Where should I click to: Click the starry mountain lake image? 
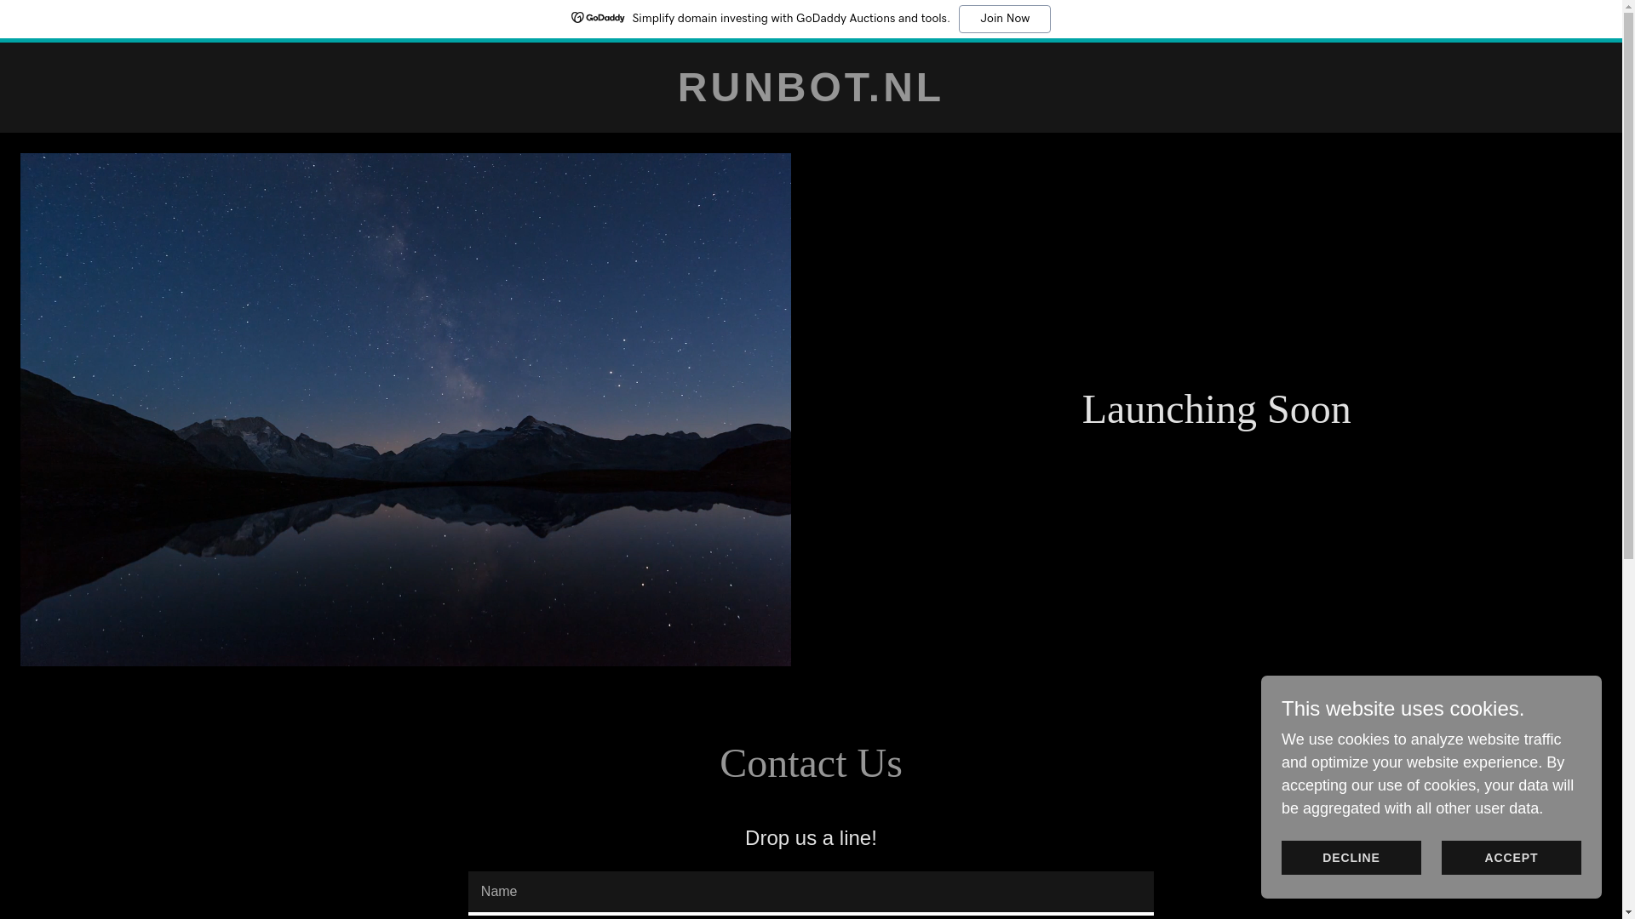click(405, 409)
